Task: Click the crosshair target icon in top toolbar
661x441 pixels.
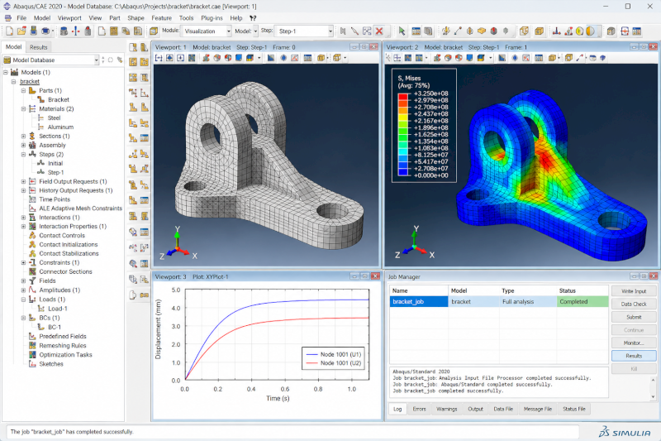Action: tap(625, 31)
